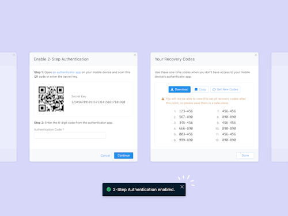
Task: Select recovery code 666-890
Action: click(x=186, y=128)
